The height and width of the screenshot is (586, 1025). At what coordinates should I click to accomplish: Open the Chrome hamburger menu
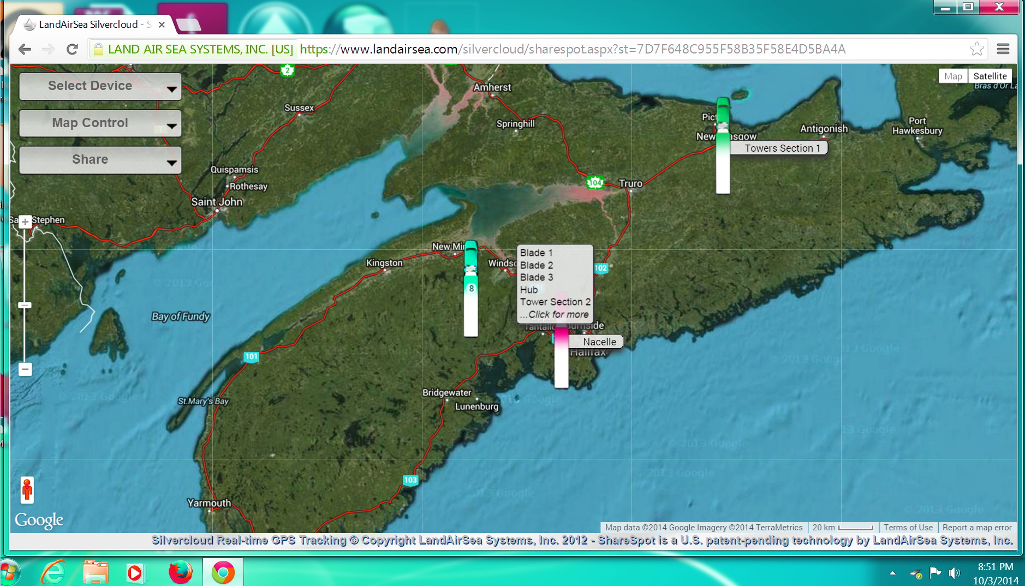tap(1003, 49)
